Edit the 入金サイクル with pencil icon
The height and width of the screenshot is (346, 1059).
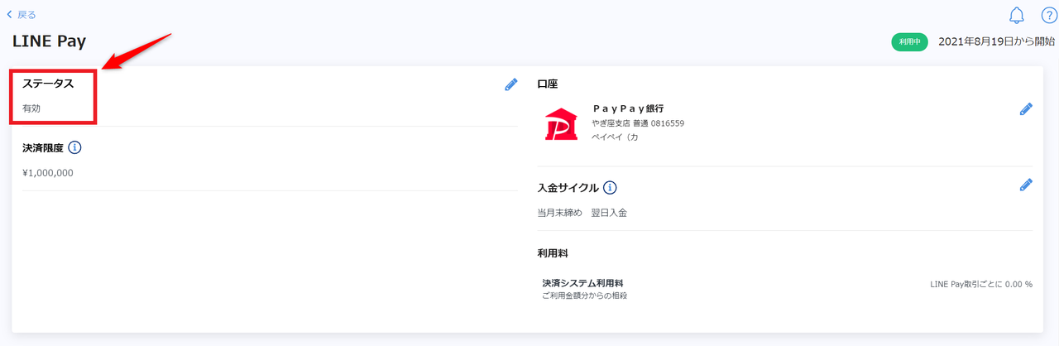point(1026,185)
